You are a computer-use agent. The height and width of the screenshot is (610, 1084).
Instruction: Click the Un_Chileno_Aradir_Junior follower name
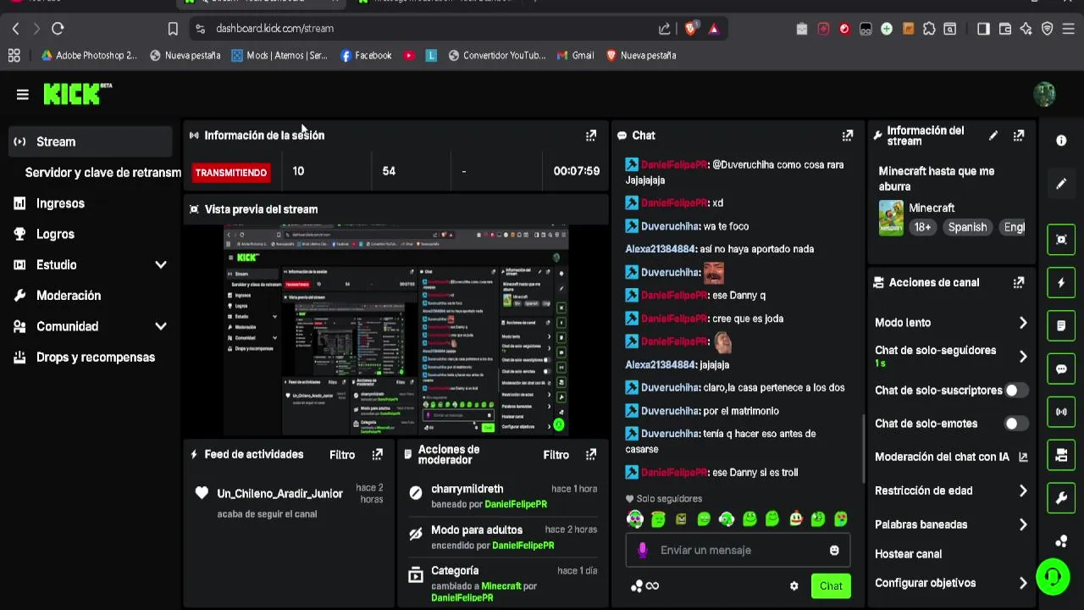coord(279,493)
